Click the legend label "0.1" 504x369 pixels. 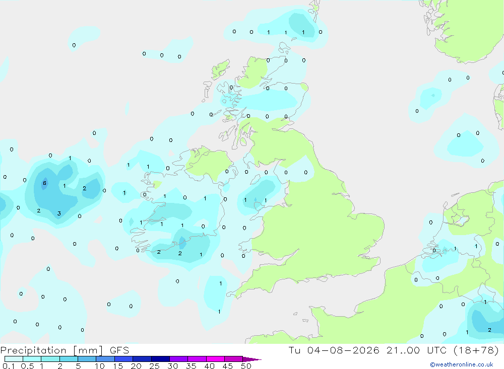click(x=9, y=366)
